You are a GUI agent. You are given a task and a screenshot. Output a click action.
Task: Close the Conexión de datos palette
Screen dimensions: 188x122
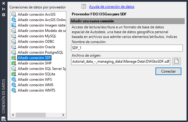(x=4, y=4)
